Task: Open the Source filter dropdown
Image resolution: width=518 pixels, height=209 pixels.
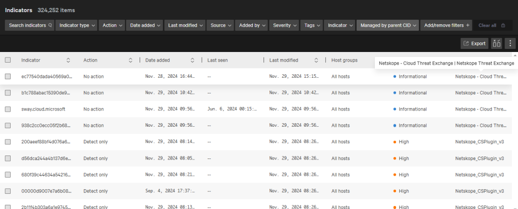Action: pyautogui.click(x=221, y=25)
